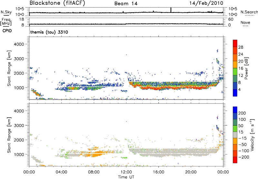Click the 'Freq. [MHz]' axis label
This screenshot has height=179, width=258.
click(x=6, y=22)
